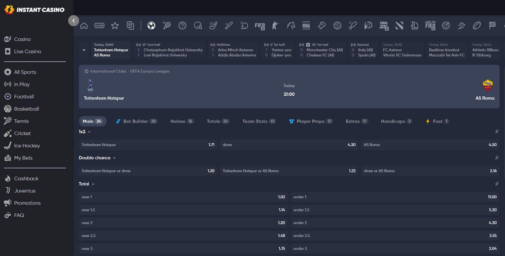Select table tennis paddle icon

(x=244, y=25)
